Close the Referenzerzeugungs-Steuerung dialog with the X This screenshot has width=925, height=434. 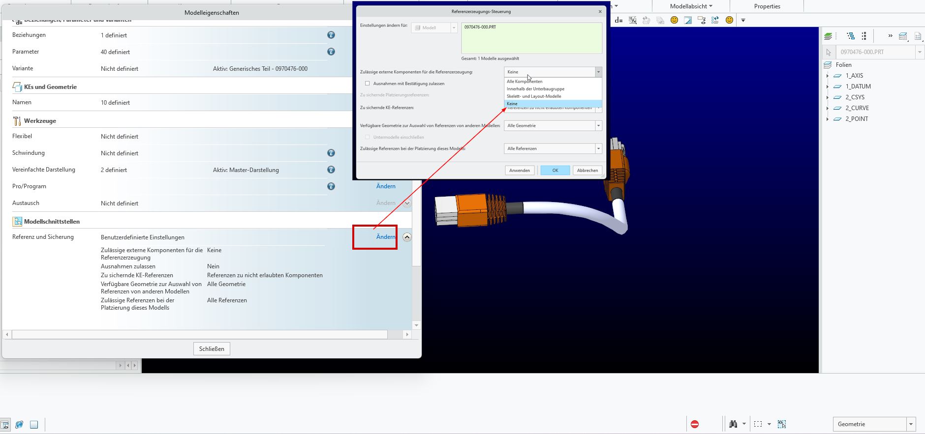600,11
